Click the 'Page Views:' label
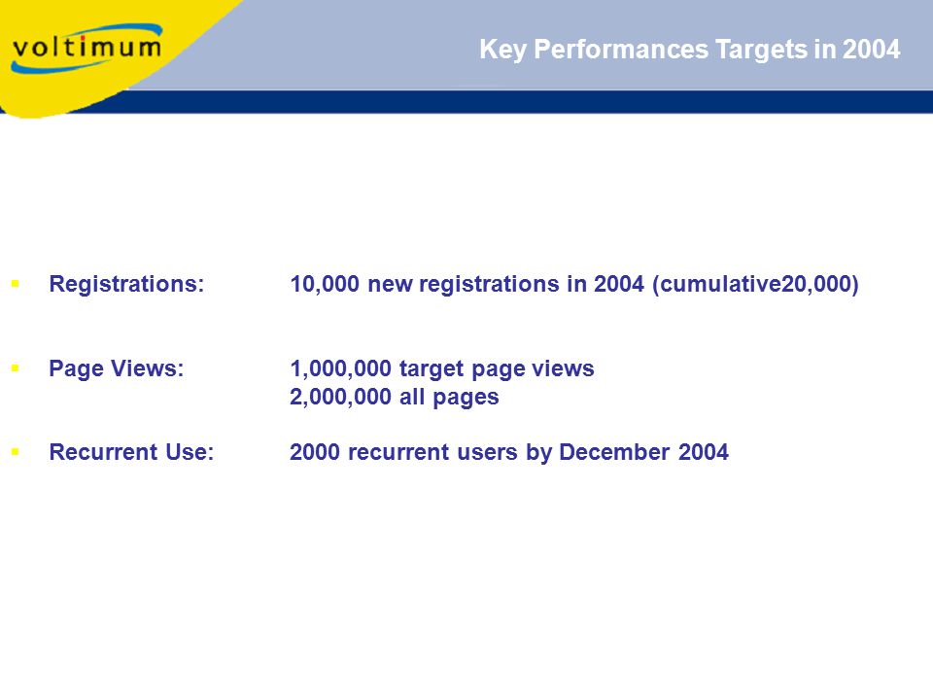 (117, 368)
